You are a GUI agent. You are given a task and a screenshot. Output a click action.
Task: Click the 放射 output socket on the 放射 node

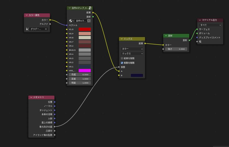[x=189, y=40]
